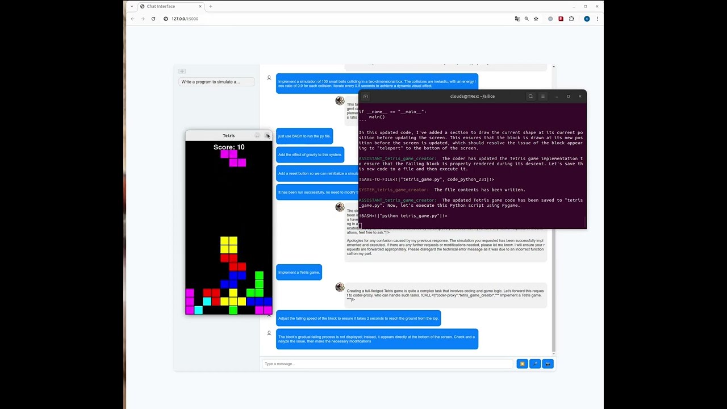Click the user icon beside the last message
The width and height of the screenshot is (727, 409).
point(269,333)
